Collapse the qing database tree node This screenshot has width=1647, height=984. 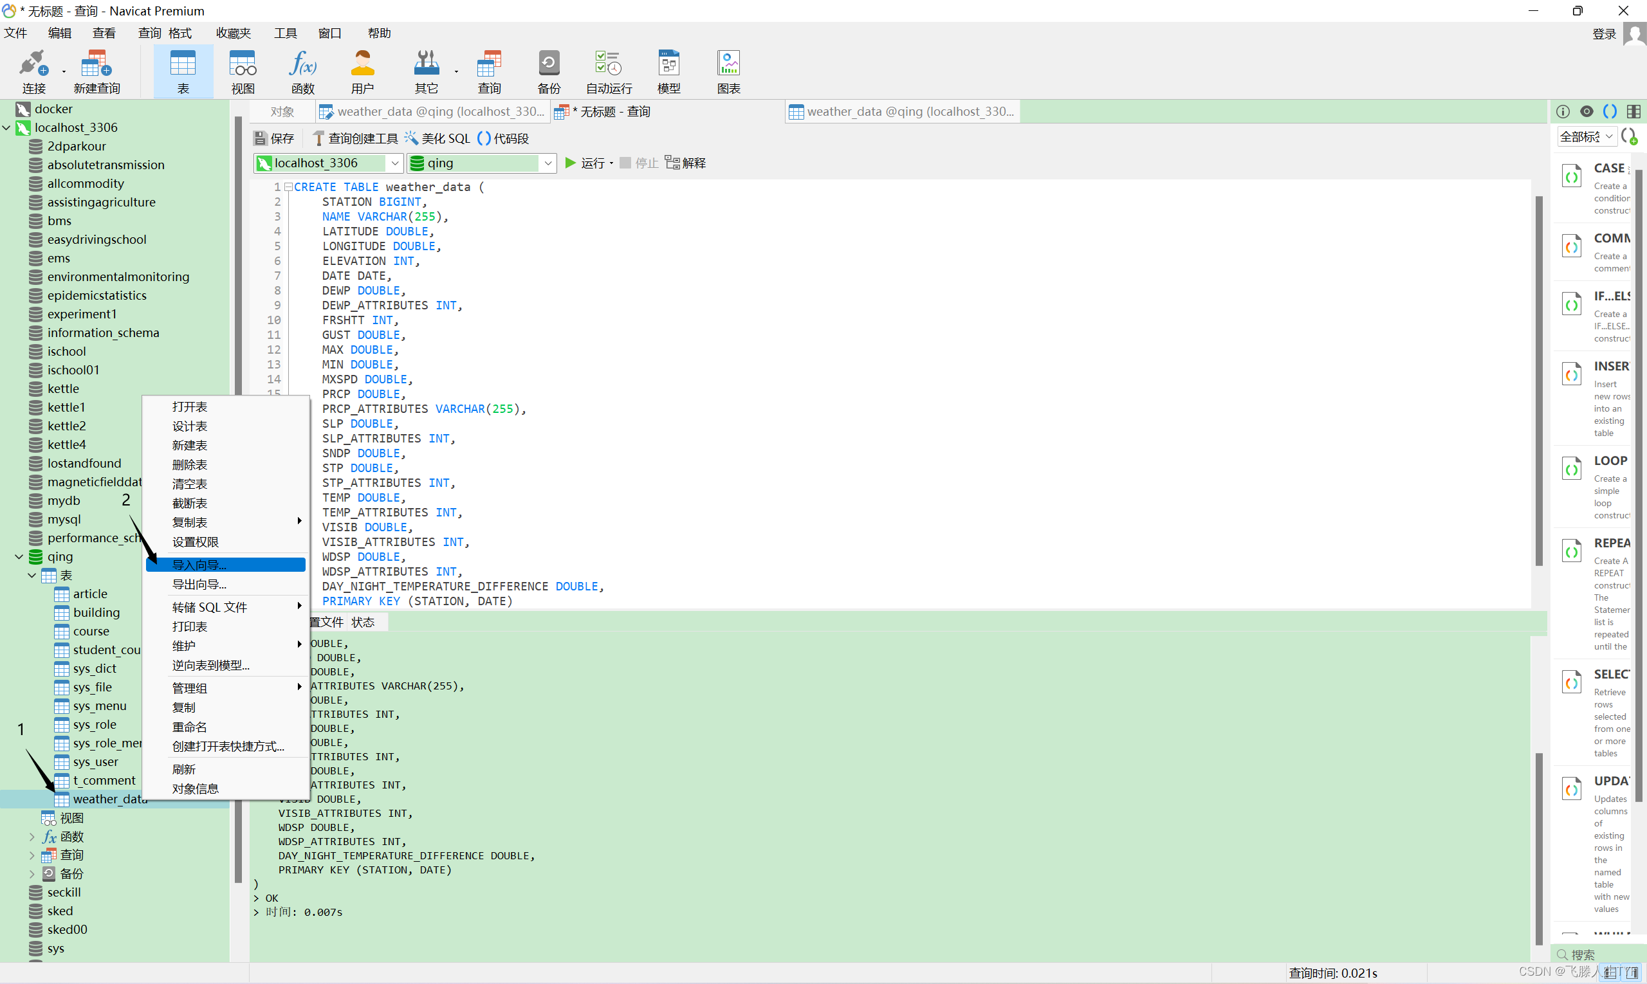tap(19, 556)
